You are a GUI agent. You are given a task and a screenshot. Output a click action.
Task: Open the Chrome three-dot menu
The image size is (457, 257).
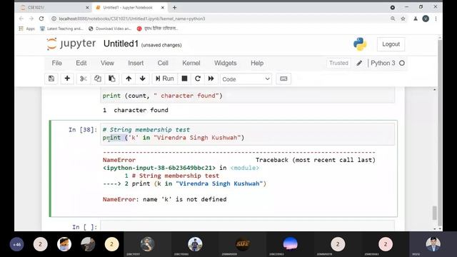(x=436, y=19)
